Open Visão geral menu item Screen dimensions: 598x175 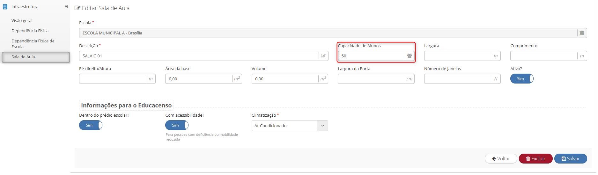pyautogui.click(x=22, y=20)
